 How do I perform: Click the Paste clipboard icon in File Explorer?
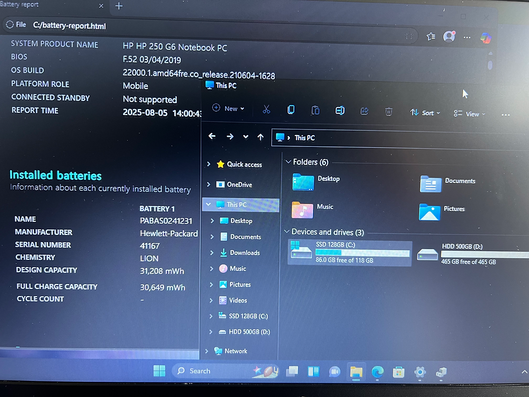click(315, 110)
